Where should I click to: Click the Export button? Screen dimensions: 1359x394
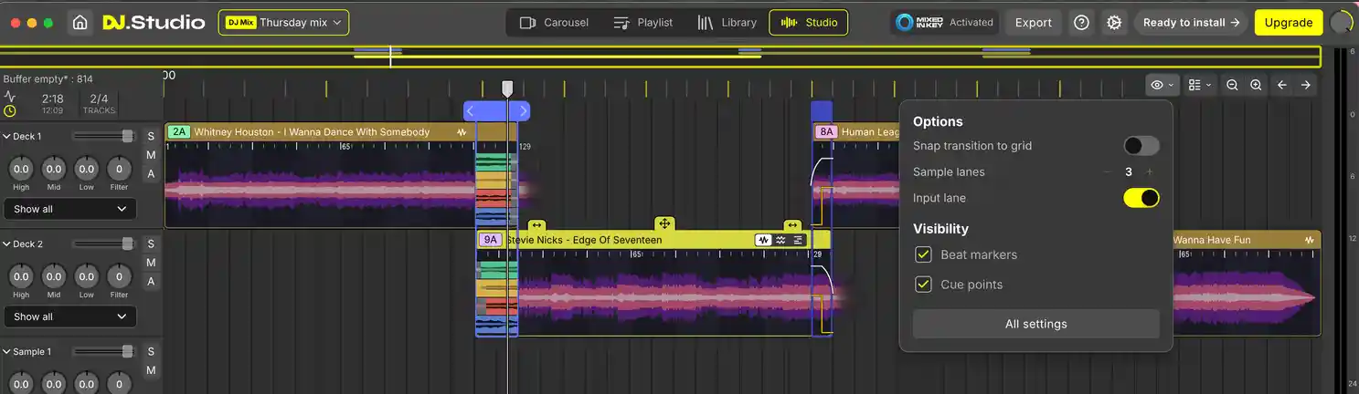point(1033,23)
